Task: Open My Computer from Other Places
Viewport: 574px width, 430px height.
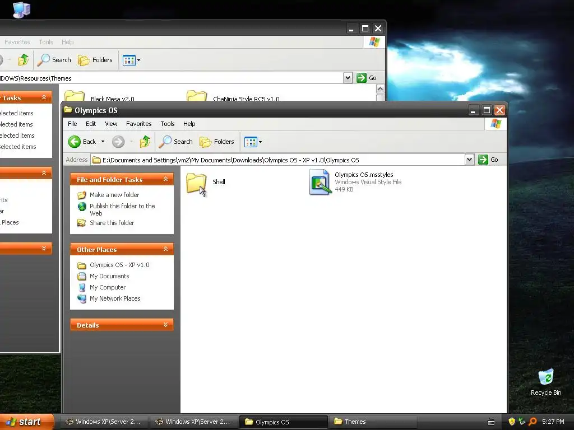Action: [108, 287]
